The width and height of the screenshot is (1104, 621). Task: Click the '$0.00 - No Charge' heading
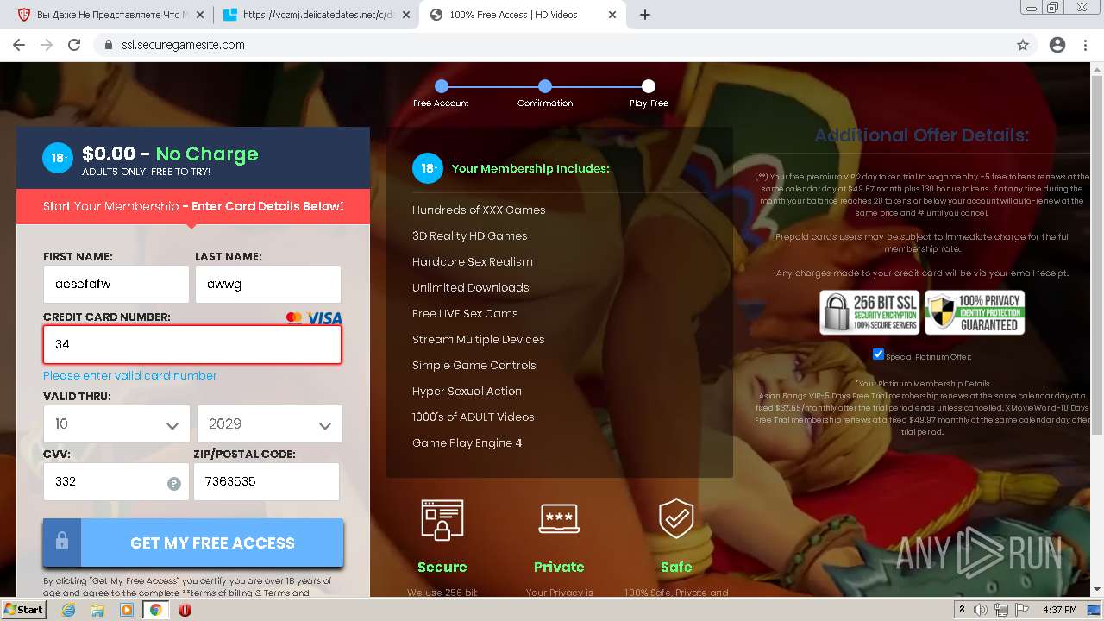pyautogui.click(x=170, y=154)
